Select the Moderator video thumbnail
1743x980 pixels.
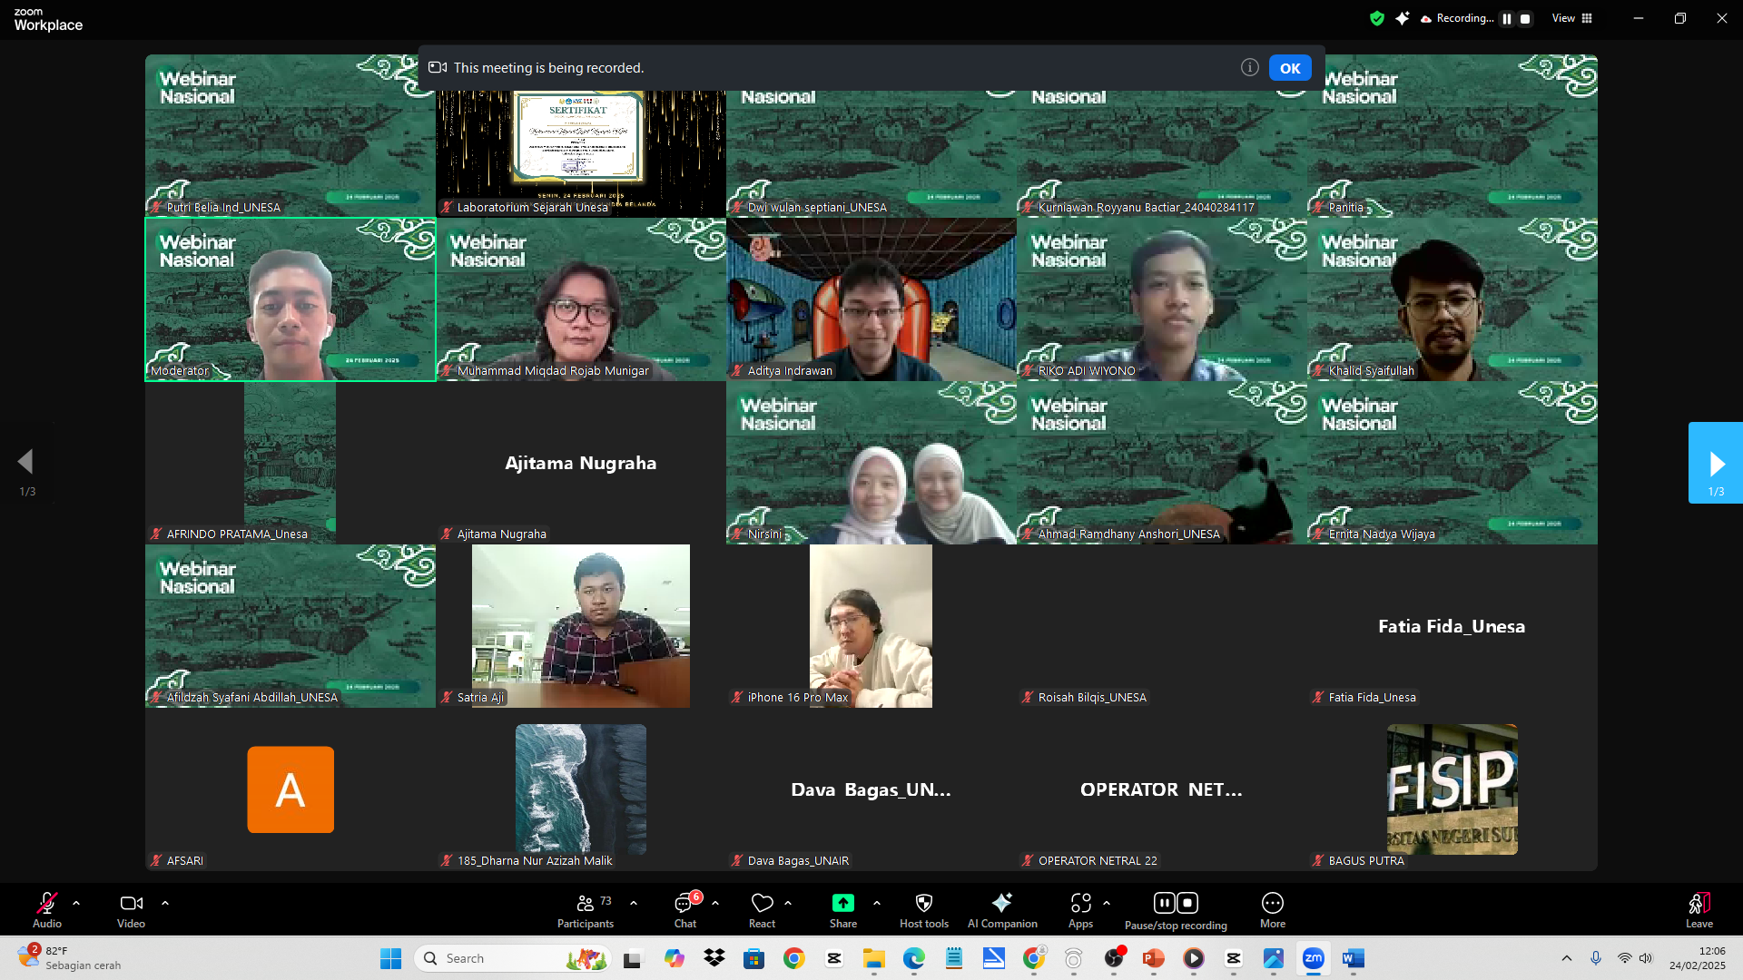tap(290, 299)
